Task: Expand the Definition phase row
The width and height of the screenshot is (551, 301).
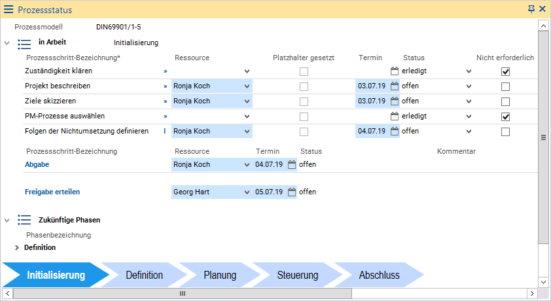Action: pos(17,247)
